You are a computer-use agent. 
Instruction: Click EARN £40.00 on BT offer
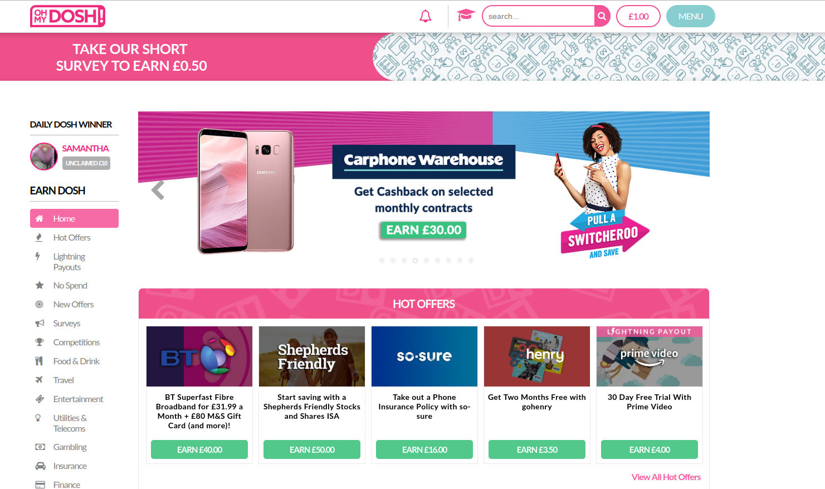[x=199, y=449]
